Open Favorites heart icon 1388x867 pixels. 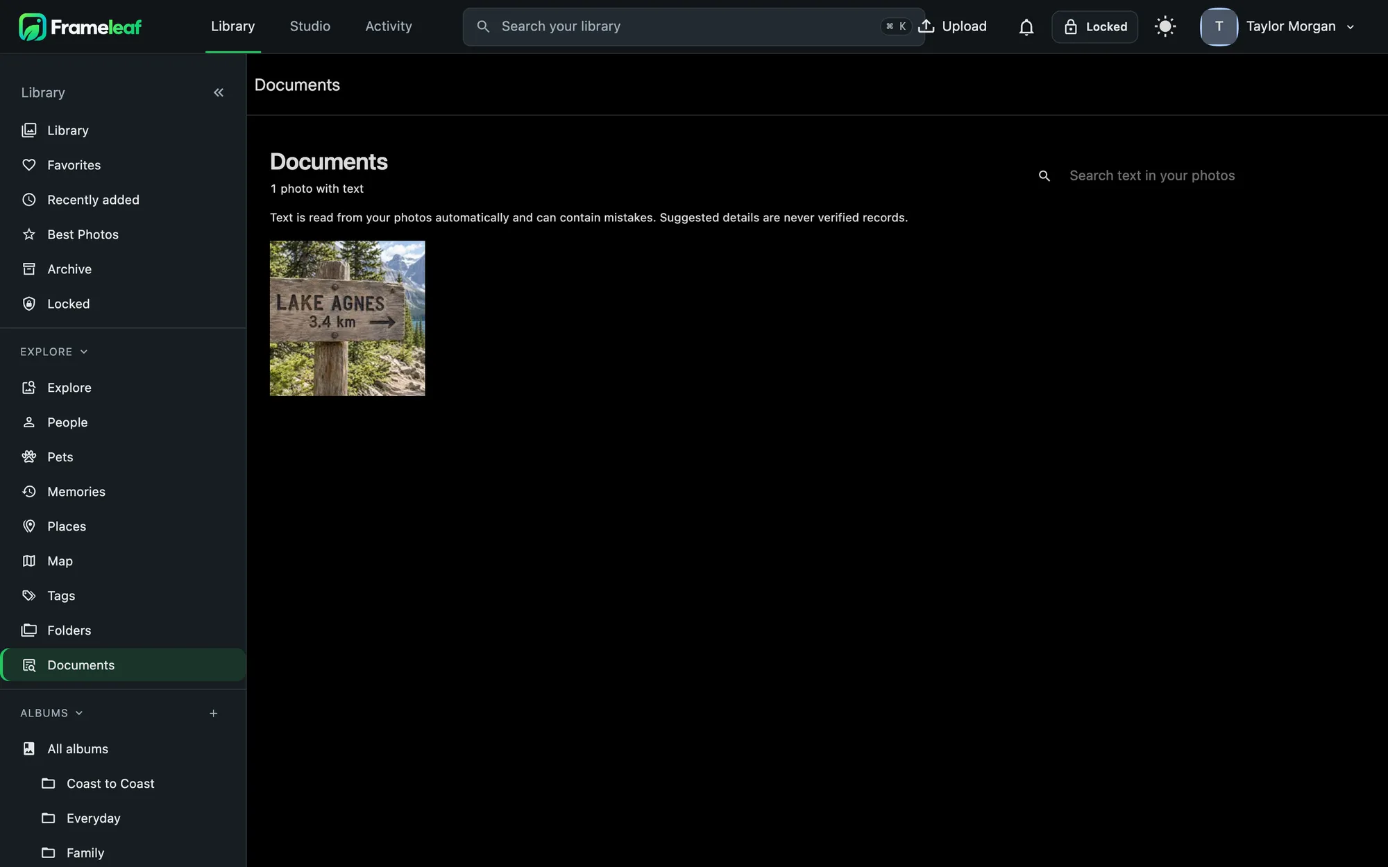coord(29,165)
